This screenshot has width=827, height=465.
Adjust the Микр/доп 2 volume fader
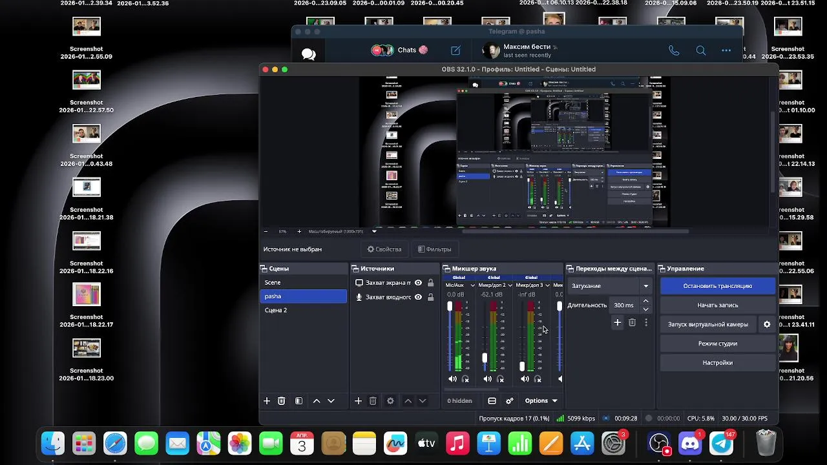point(485,358)
